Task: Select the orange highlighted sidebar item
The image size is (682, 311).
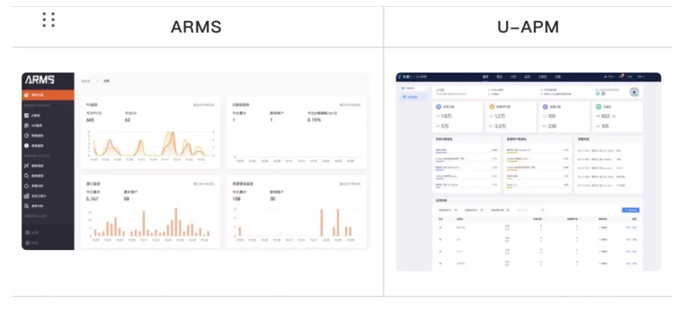Action: [48, 95]
